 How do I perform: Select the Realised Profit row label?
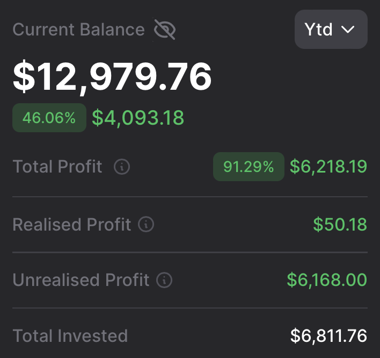(x=71, y=224)
